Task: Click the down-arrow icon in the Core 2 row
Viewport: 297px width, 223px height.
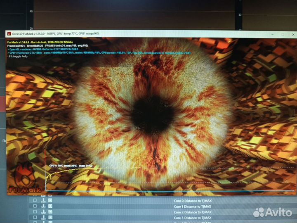Action: coord(43,212)
